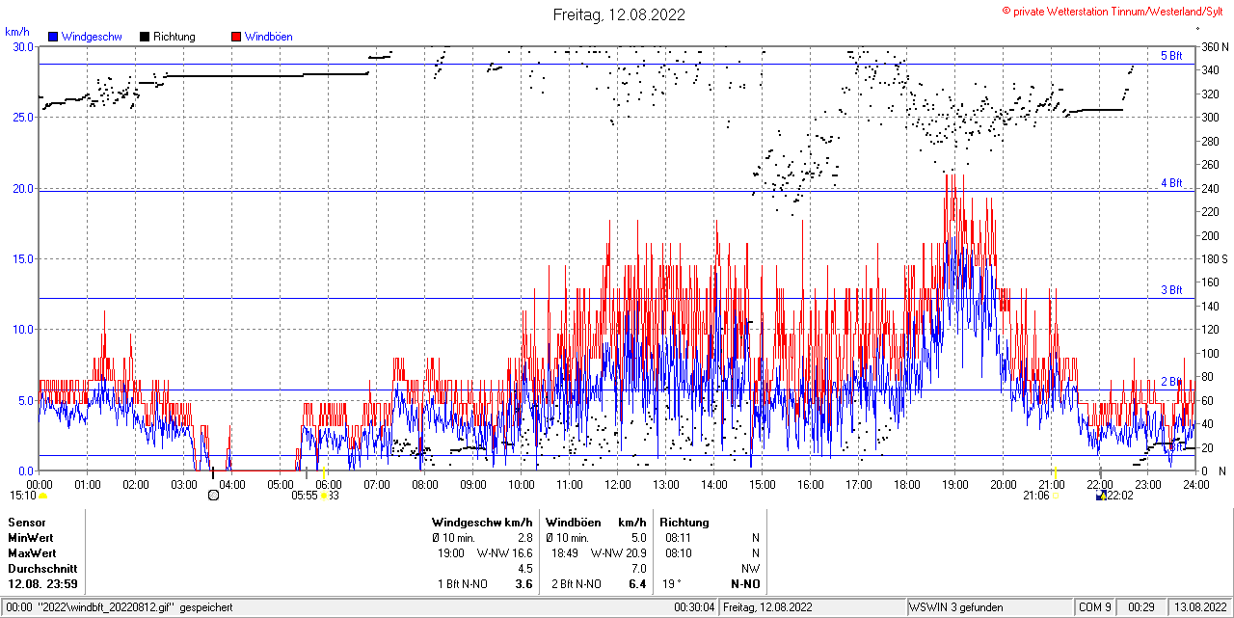Click the 19:00 time axis label
1234x618 pixels.
pyautogui.click(x=955, y=484)
